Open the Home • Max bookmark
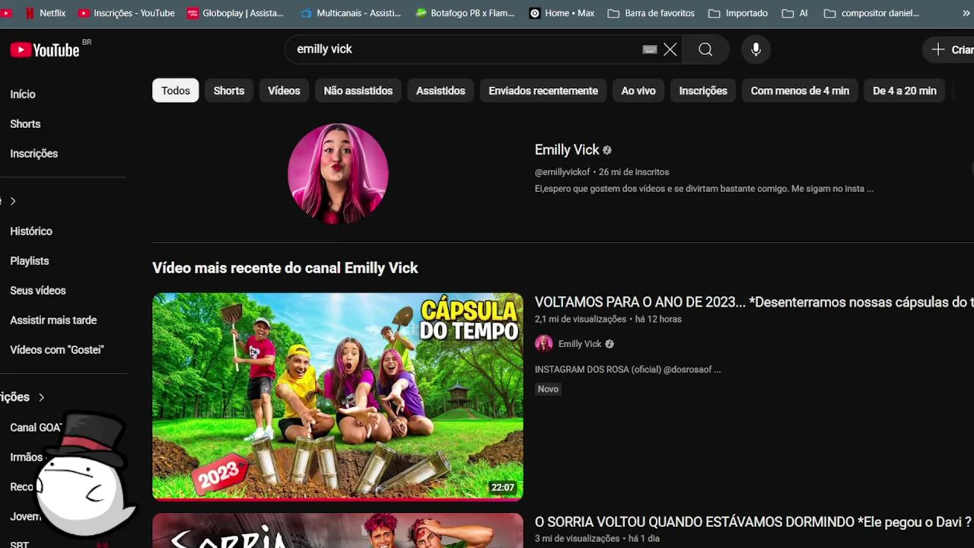 point(562,13)
